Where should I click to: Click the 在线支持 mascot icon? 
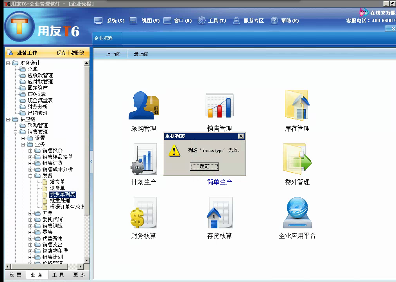click(364, 12)
